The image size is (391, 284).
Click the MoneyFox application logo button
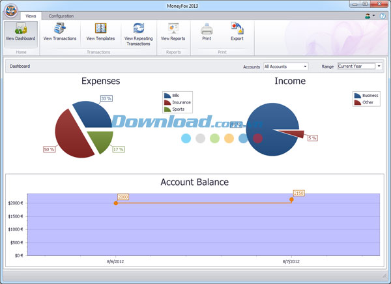point(8,11)
